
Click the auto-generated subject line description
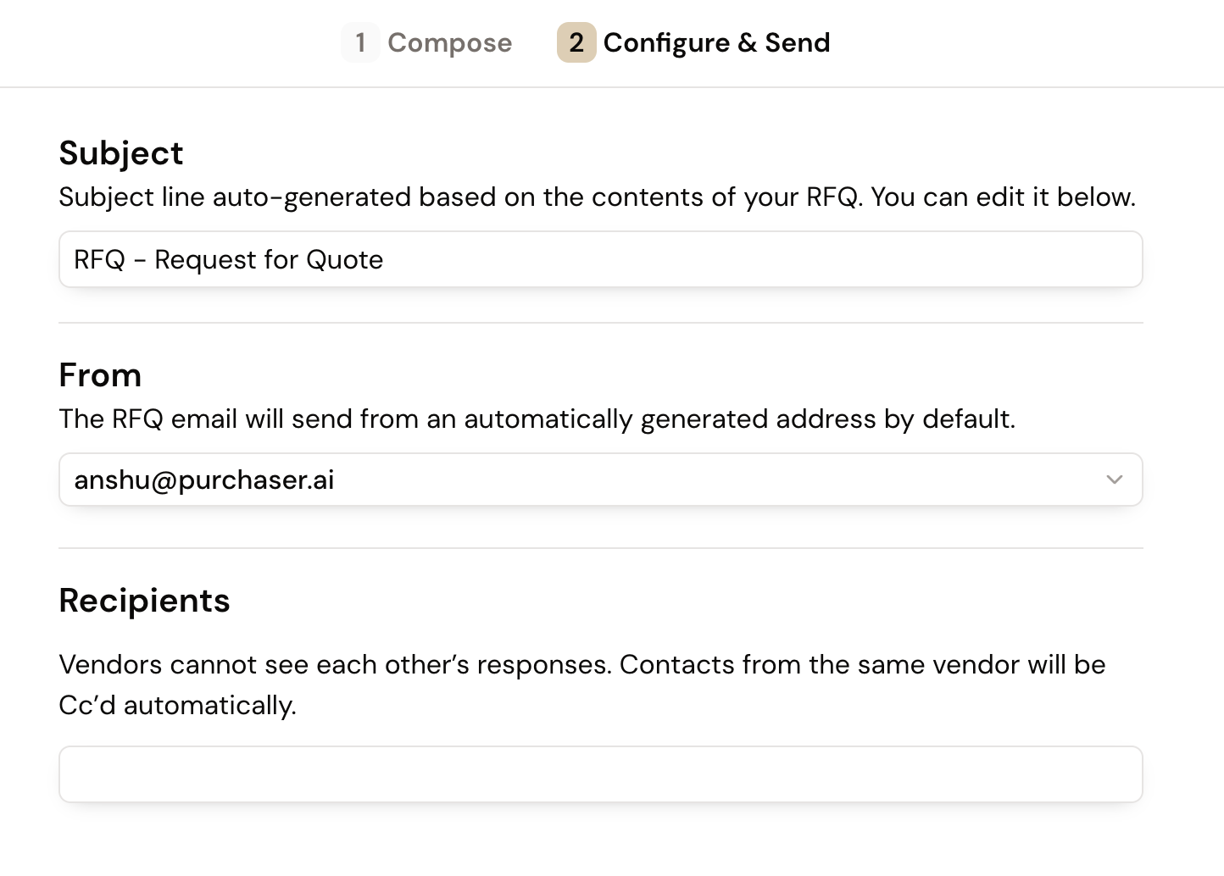[x=597, y=197]
